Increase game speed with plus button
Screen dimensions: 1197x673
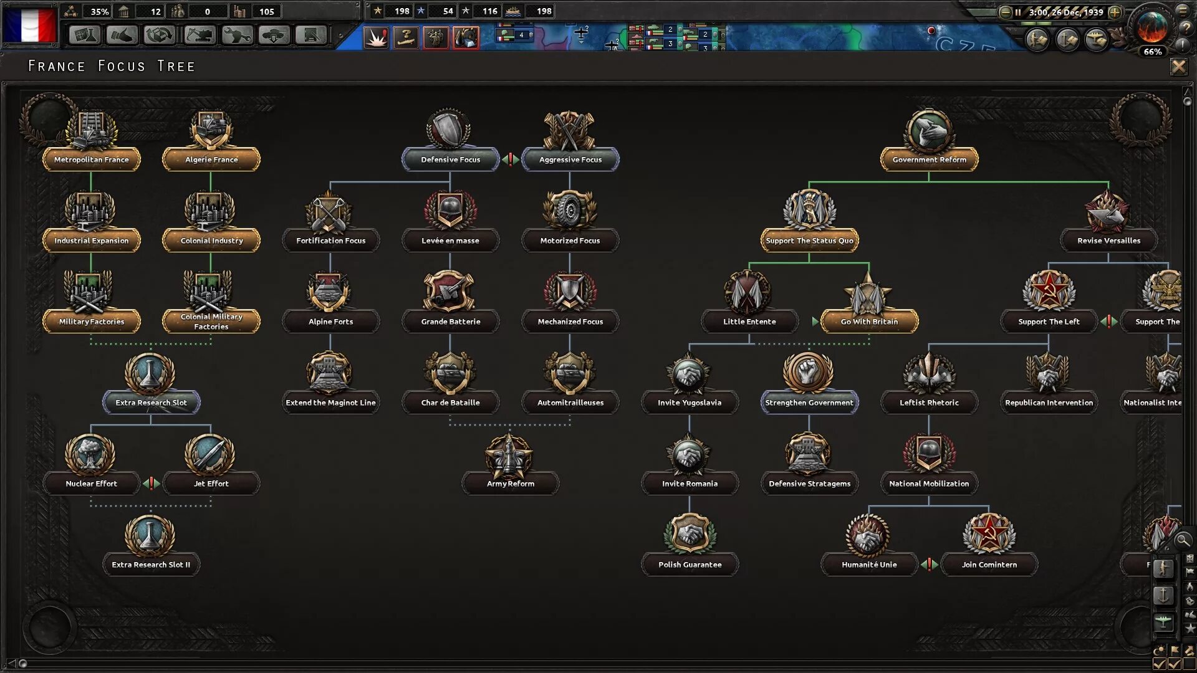coord(1115,12)
